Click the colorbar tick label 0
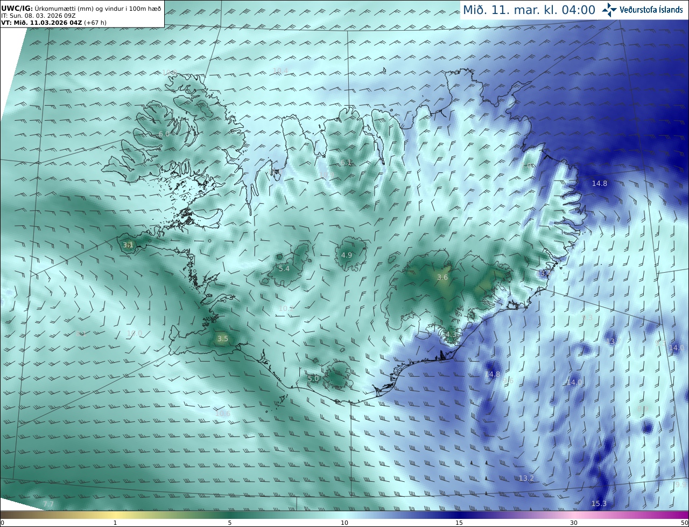689x527 pixels. (x=2, y=523)
